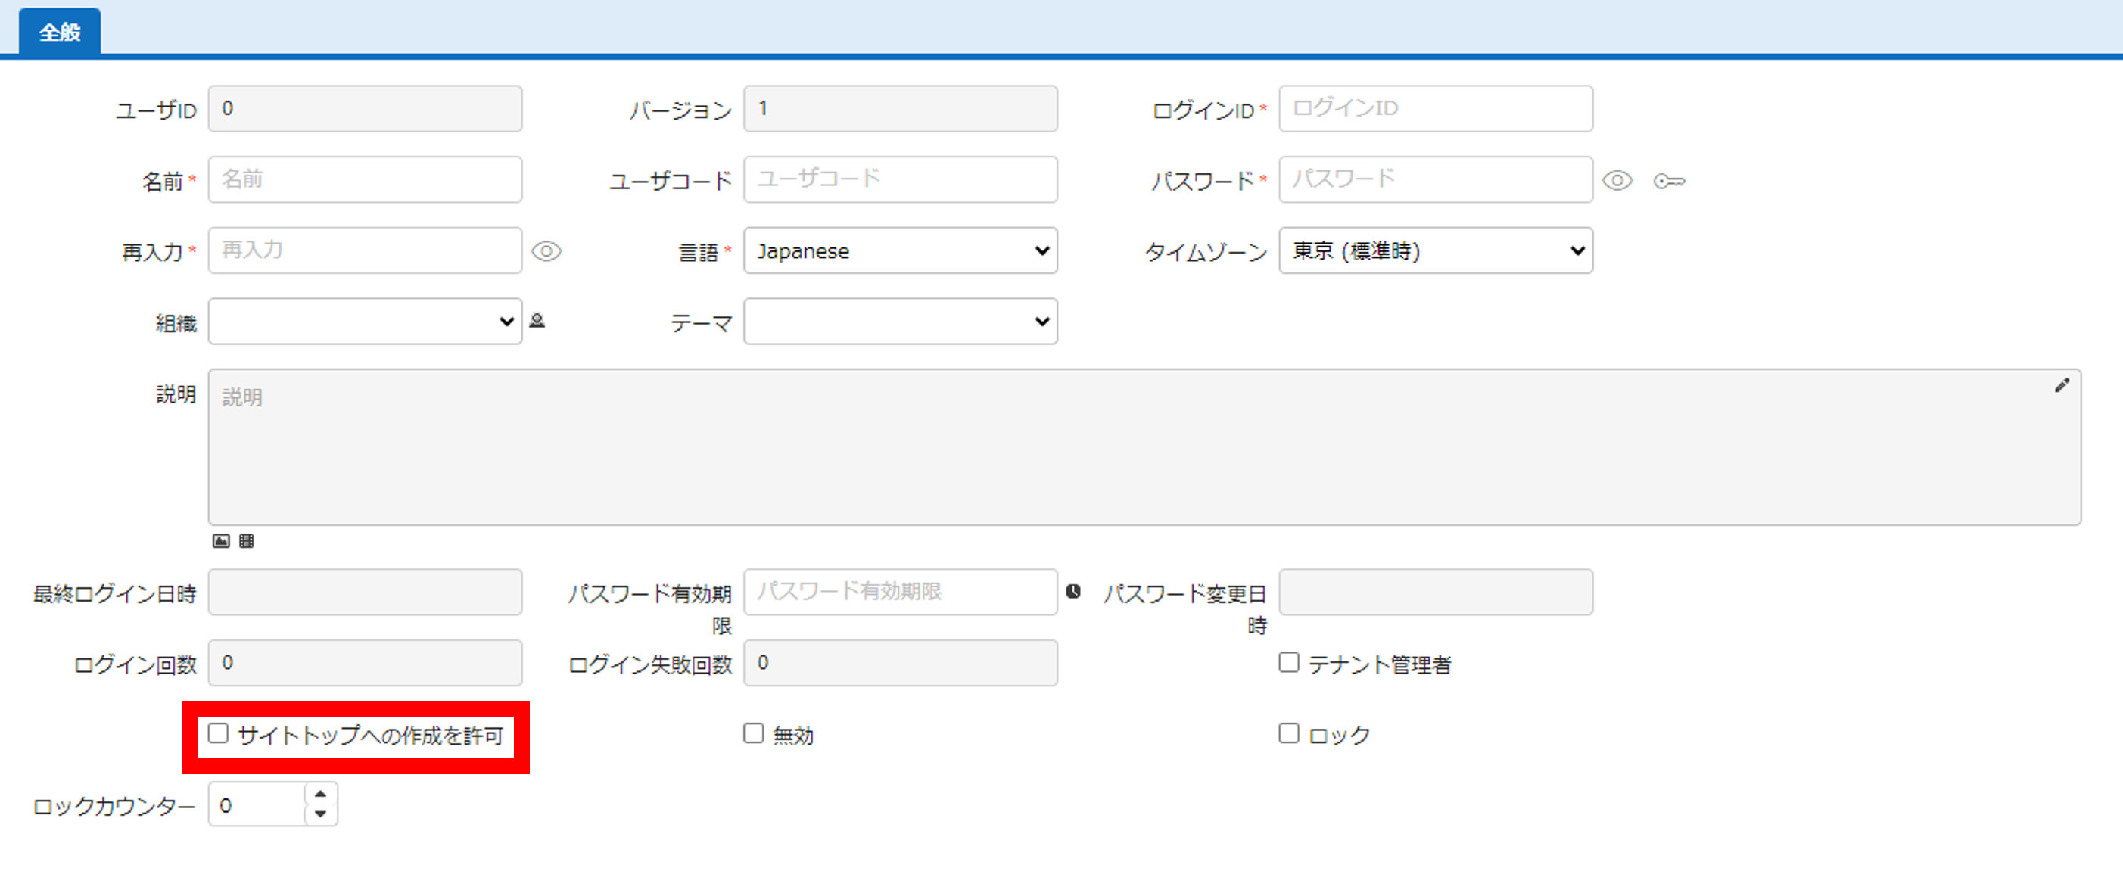Click the pencil edit icon in the 説明 box

coord(2061,386)
